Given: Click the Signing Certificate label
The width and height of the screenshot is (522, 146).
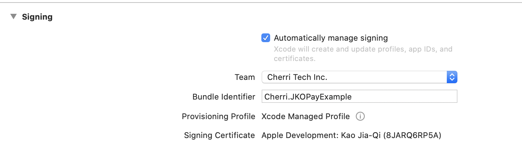Looking at the screenshot, I should pos(219,136).
